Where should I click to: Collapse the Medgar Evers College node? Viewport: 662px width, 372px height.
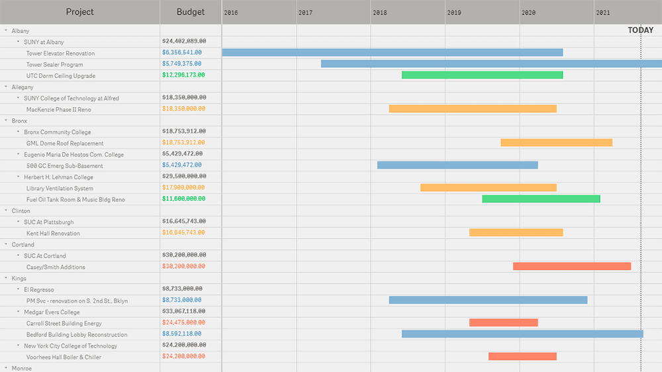(x=18, y=312)
